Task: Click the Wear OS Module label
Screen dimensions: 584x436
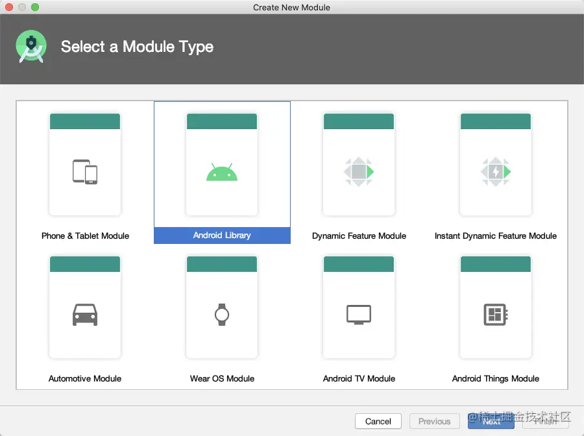Action: [x=222, y=378]
